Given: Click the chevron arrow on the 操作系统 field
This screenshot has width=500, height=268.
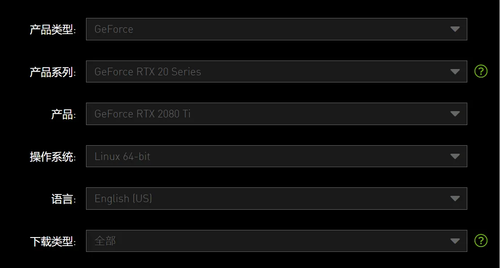Looking at the screenshot, I should click(x=455, y=156).
